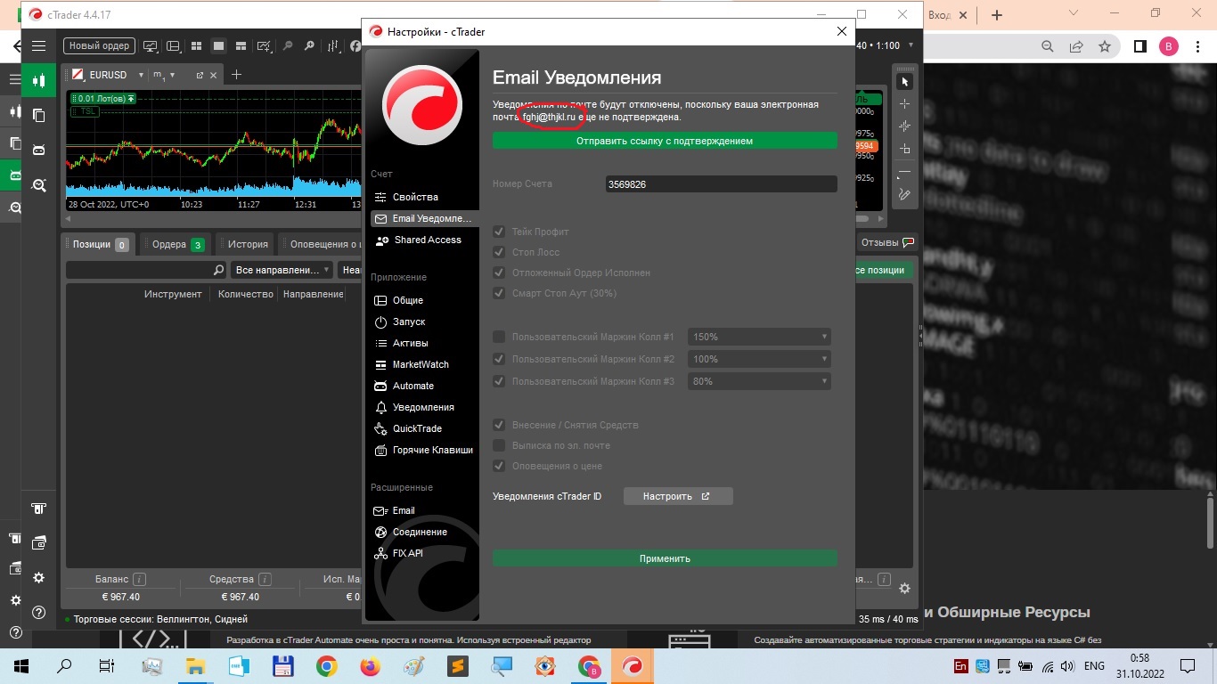Open the EURUSD symbol dropdown arrow
Image resolution: width=1217 pixels, height=684 pixels.
click(141, 75)
